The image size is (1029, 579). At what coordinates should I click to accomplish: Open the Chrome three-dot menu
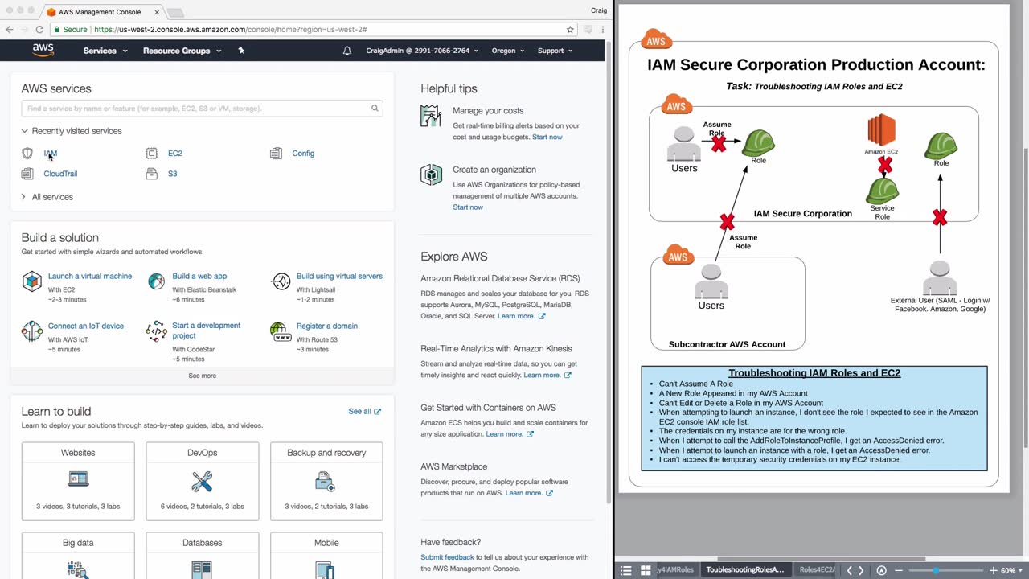coord(602,29)
